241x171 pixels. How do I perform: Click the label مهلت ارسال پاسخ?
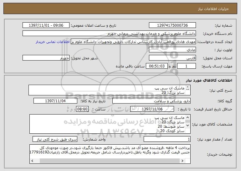click(x=217, y=66)
